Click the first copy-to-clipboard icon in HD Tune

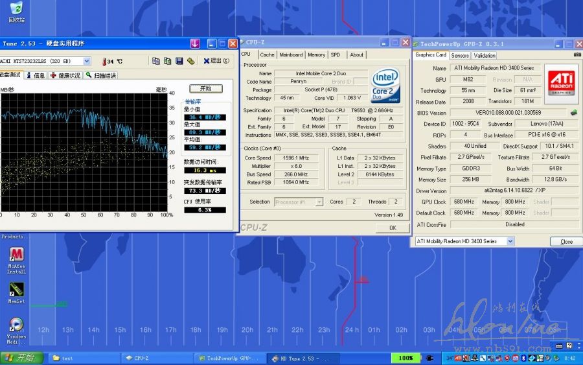[x=156, y=61]
